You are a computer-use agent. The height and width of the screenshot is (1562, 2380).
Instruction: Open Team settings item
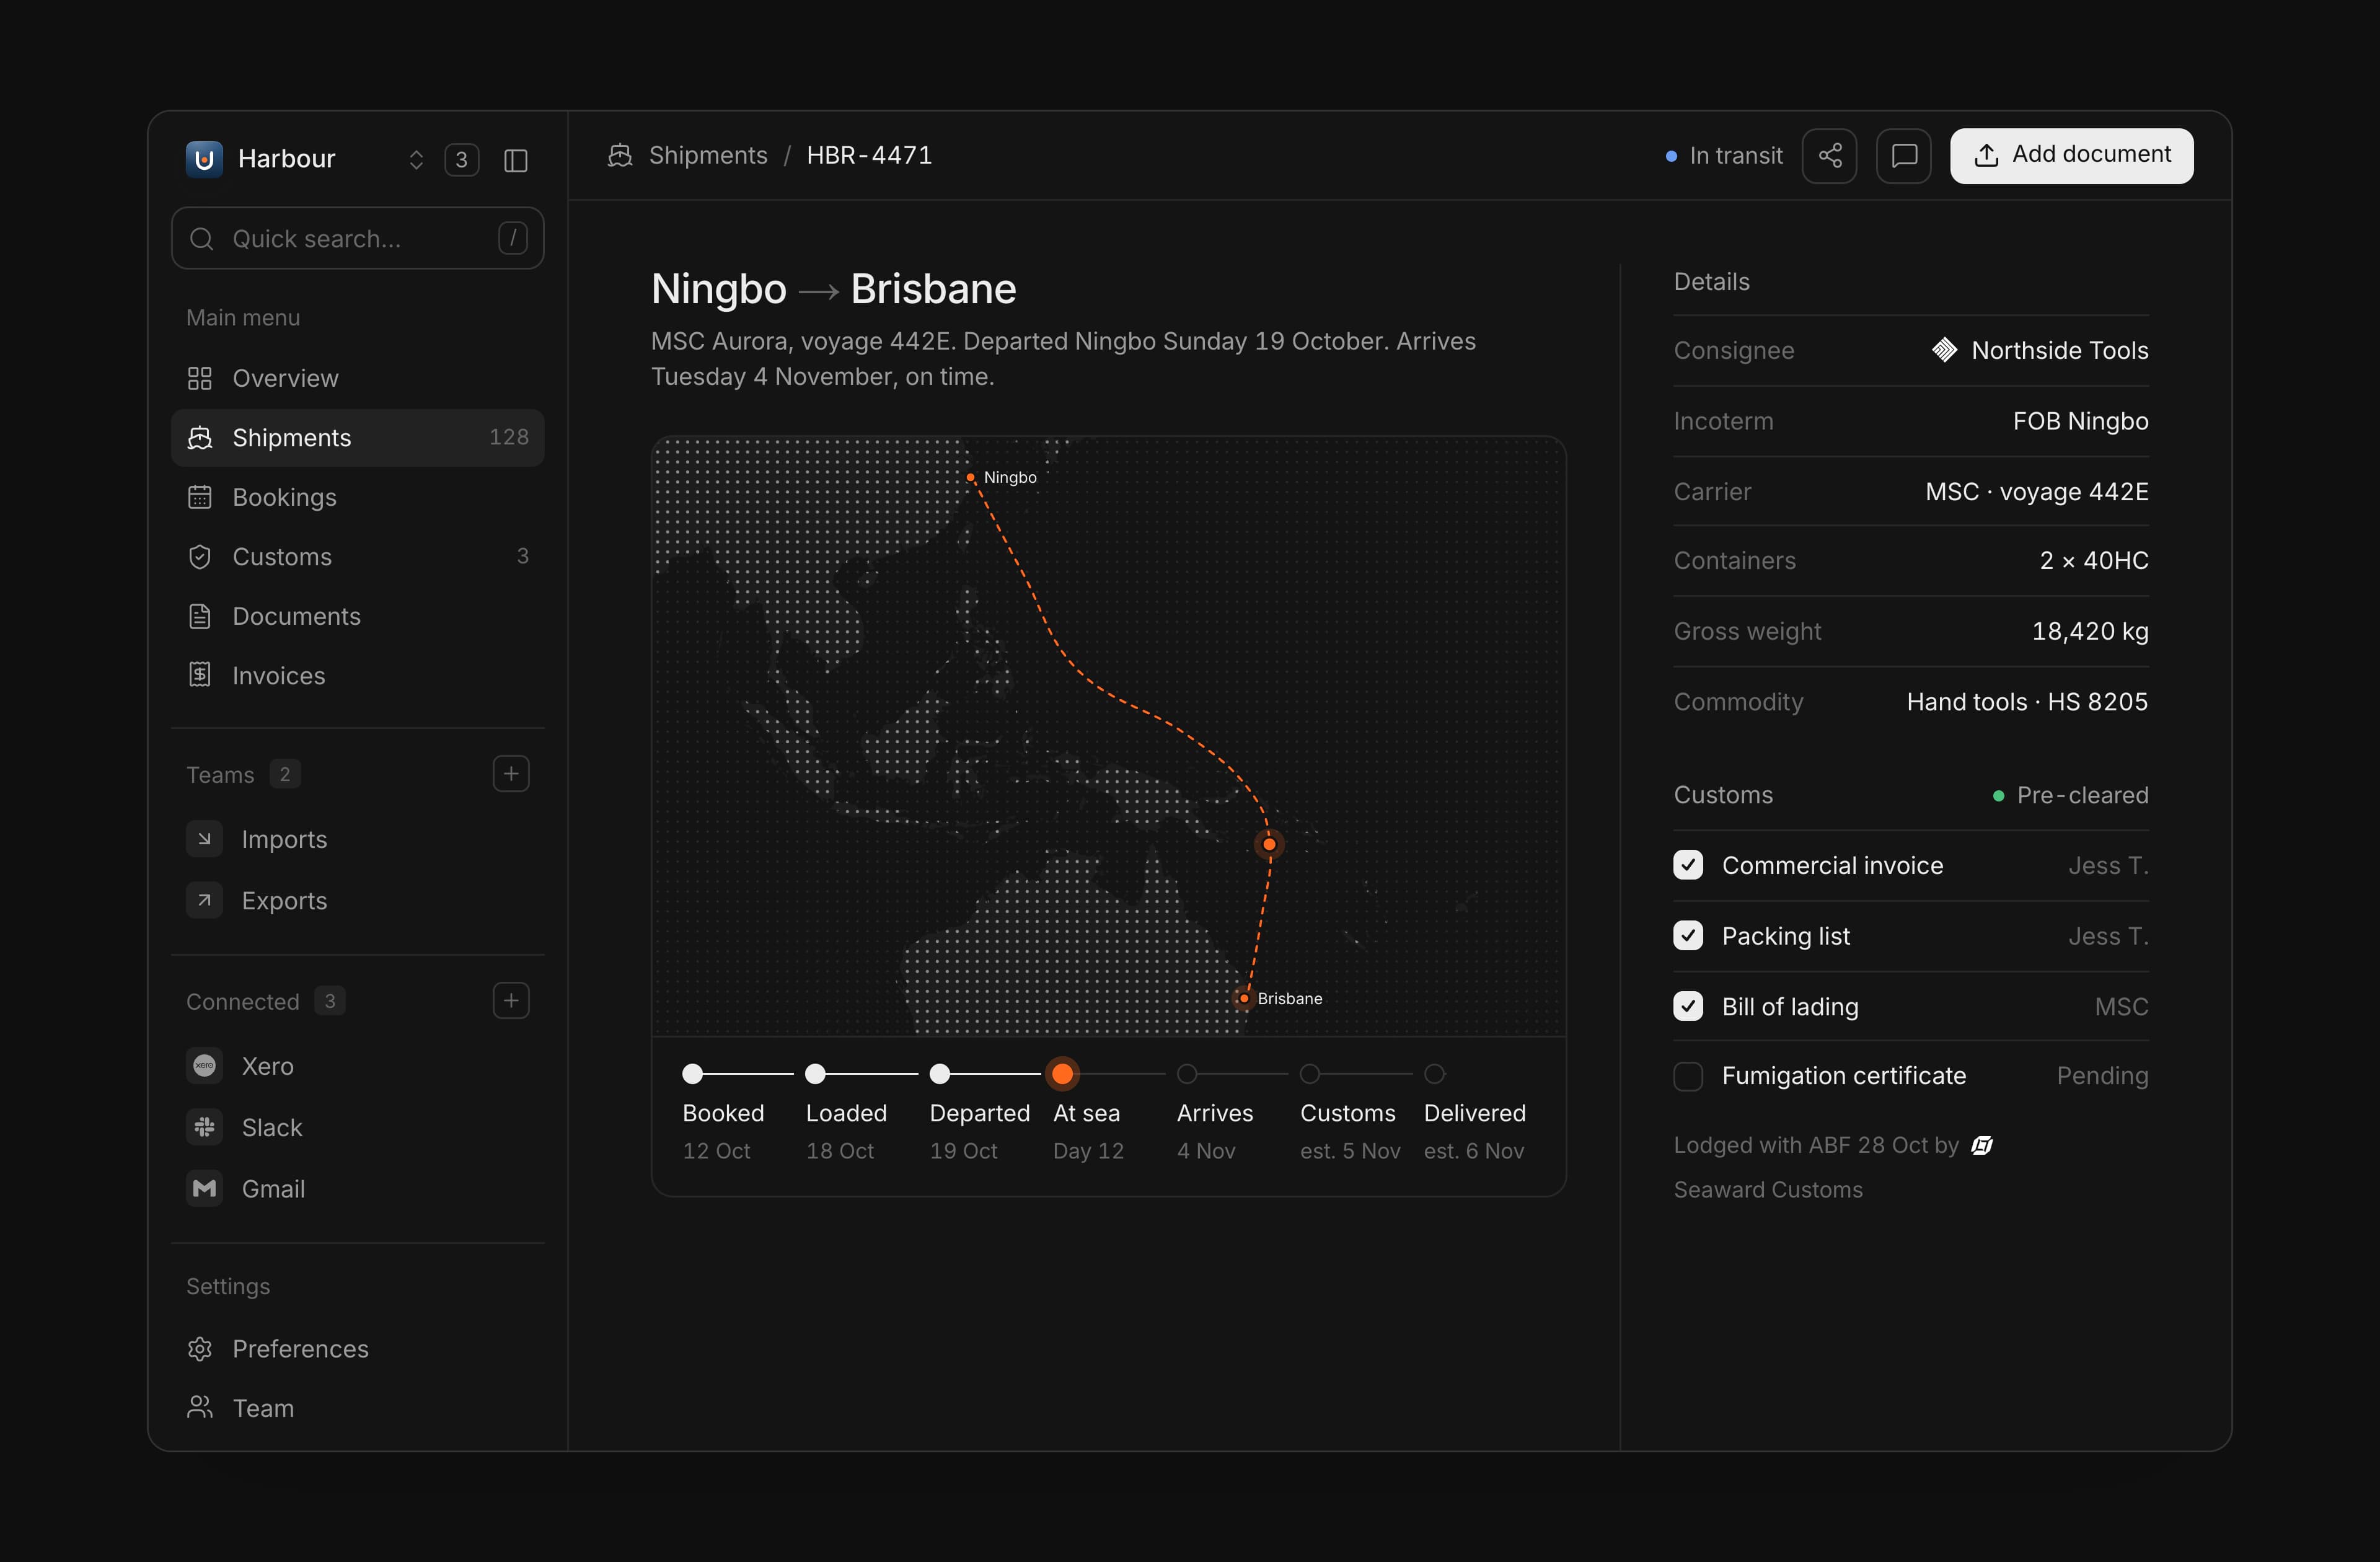pyautogui.click(x=358, y=1408)
